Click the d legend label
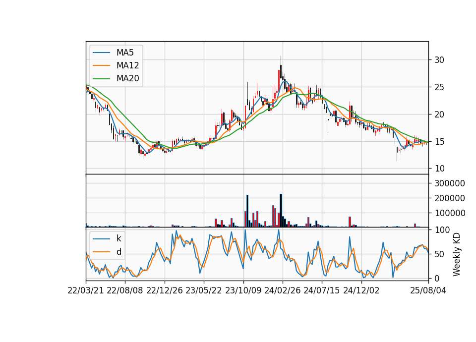Screen dimensions: 476x342 [x=119, y=252]
